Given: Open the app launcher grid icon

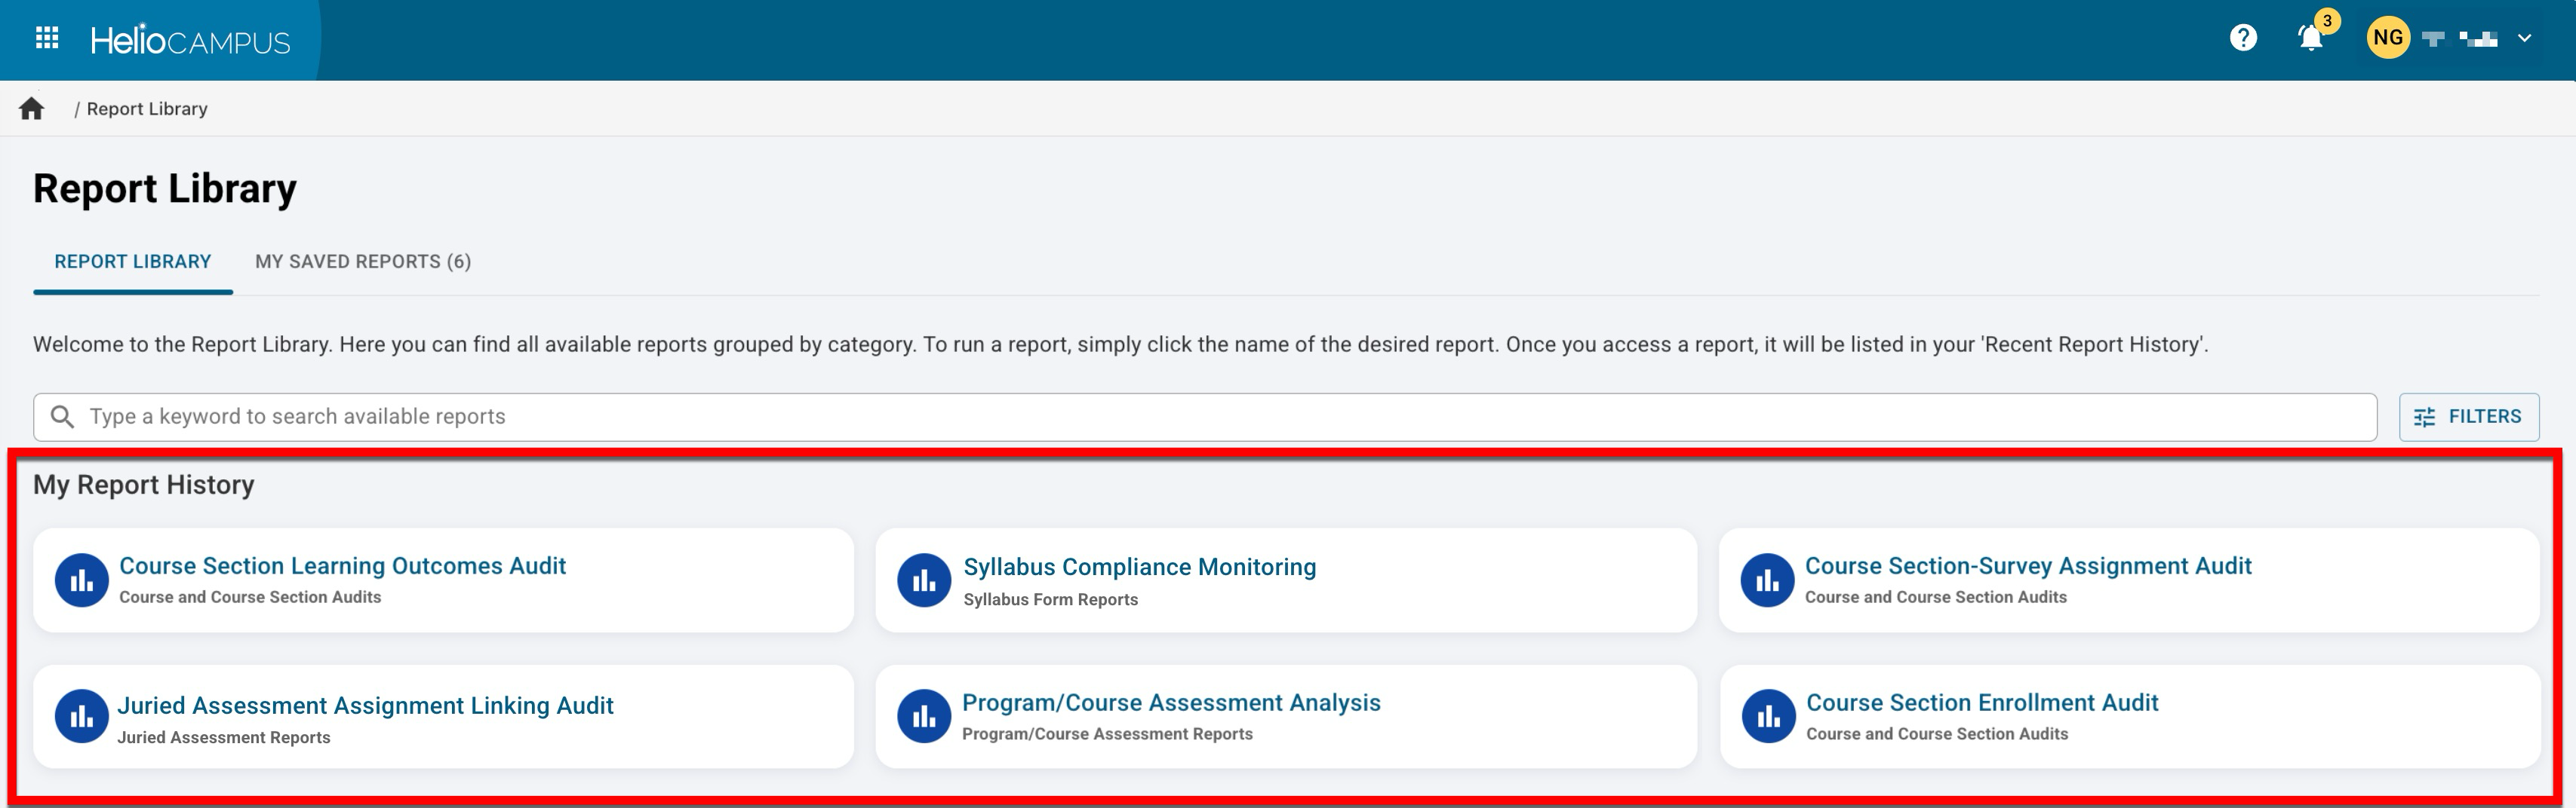Looking at the screenshot, I should click(47, 39).
